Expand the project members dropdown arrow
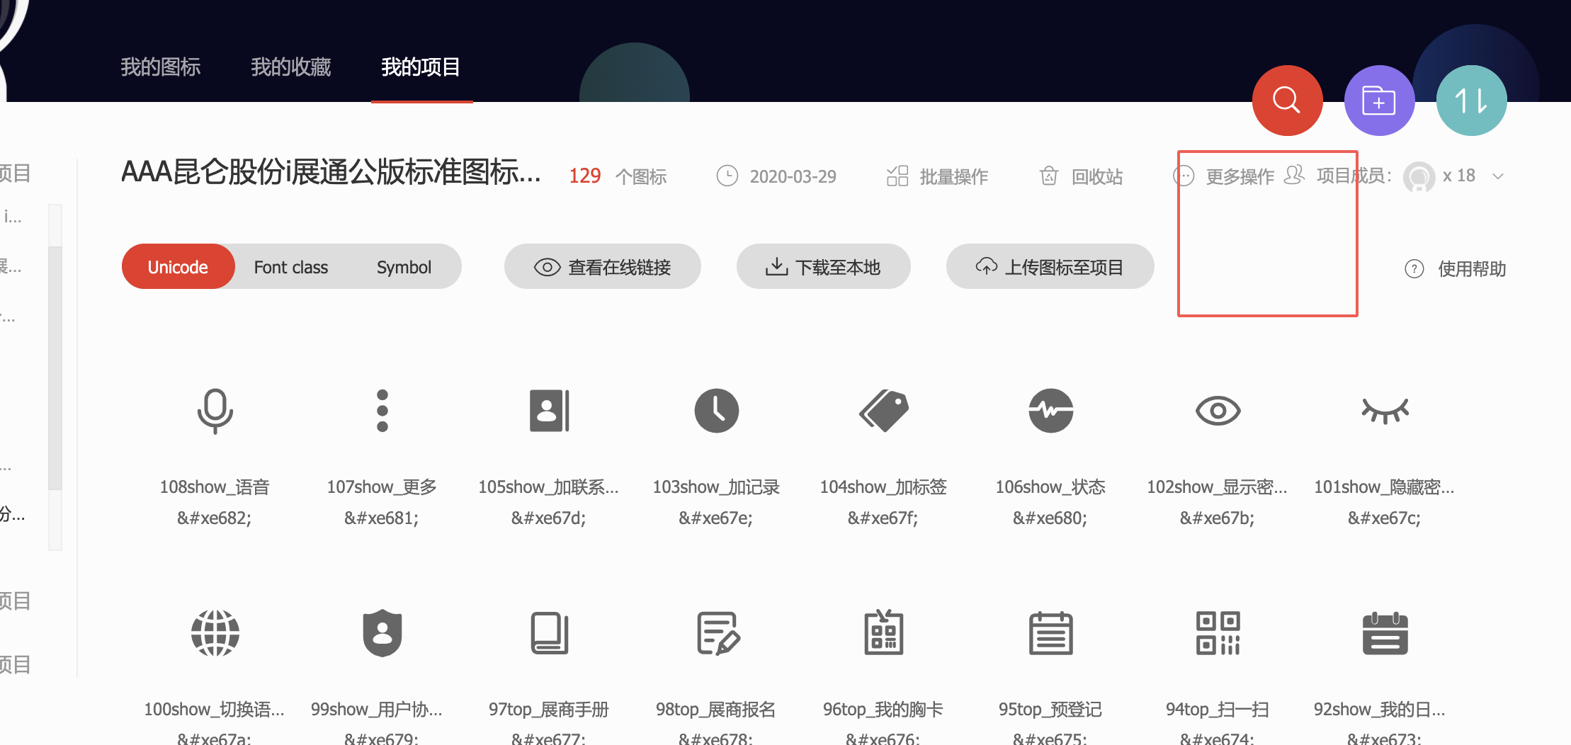Screen dimensions: 1571x745 point(1498,176)
